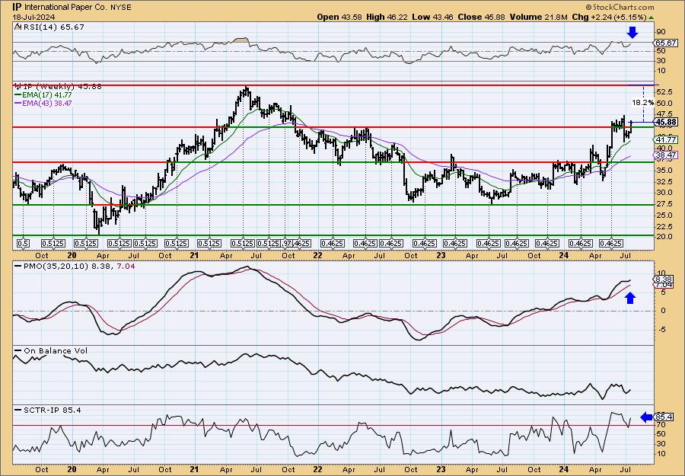685x476 pixels.
Task: Click the 90 label on RSI axis
Action: point(661,31)
